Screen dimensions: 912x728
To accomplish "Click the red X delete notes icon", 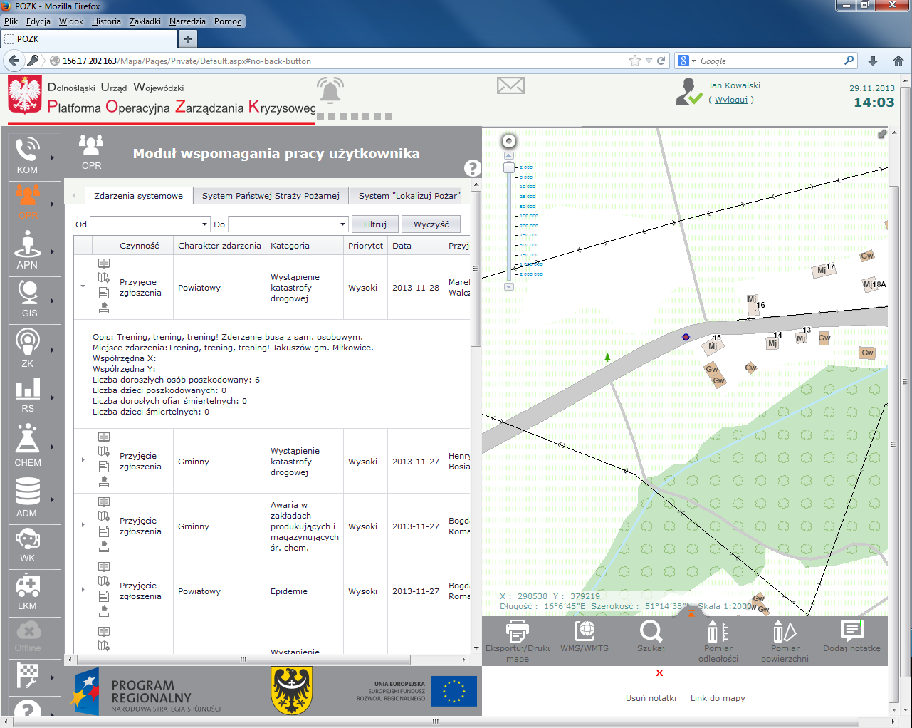I will pyautogui.click(x=659, y=672).
